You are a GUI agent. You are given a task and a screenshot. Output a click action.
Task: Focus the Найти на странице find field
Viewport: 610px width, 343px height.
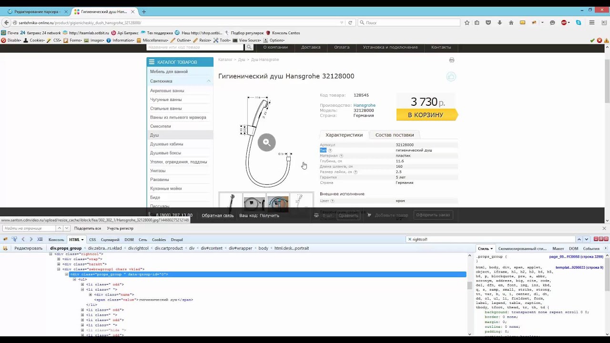tap(30, 228)
